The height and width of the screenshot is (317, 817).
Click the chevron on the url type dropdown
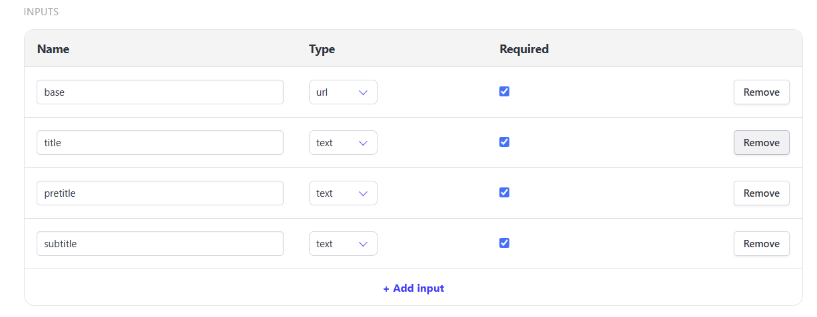click(363, 92)
